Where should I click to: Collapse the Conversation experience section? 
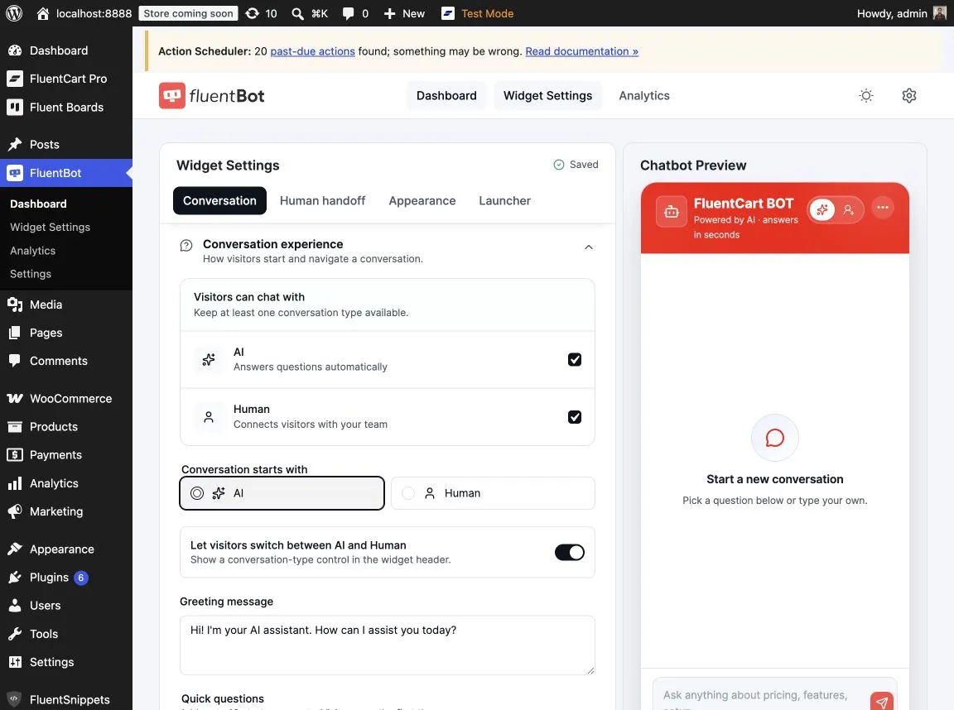[588, 247]
